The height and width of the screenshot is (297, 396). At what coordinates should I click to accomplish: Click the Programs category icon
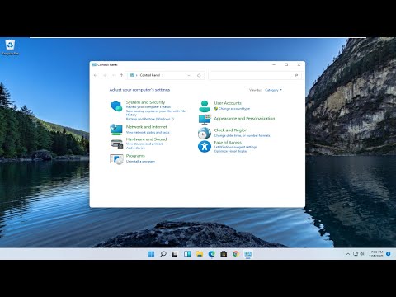pos(116,159)
